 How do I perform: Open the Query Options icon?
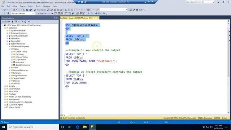click(59, 13)
